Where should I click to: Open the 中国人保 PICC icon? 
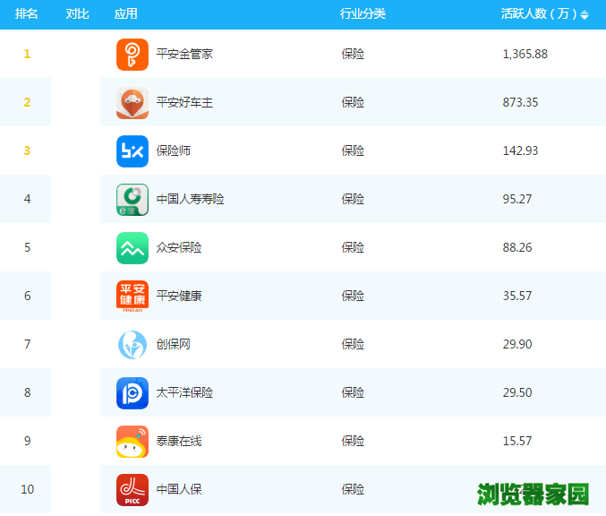pyautogui.click(x=132, y=490)
